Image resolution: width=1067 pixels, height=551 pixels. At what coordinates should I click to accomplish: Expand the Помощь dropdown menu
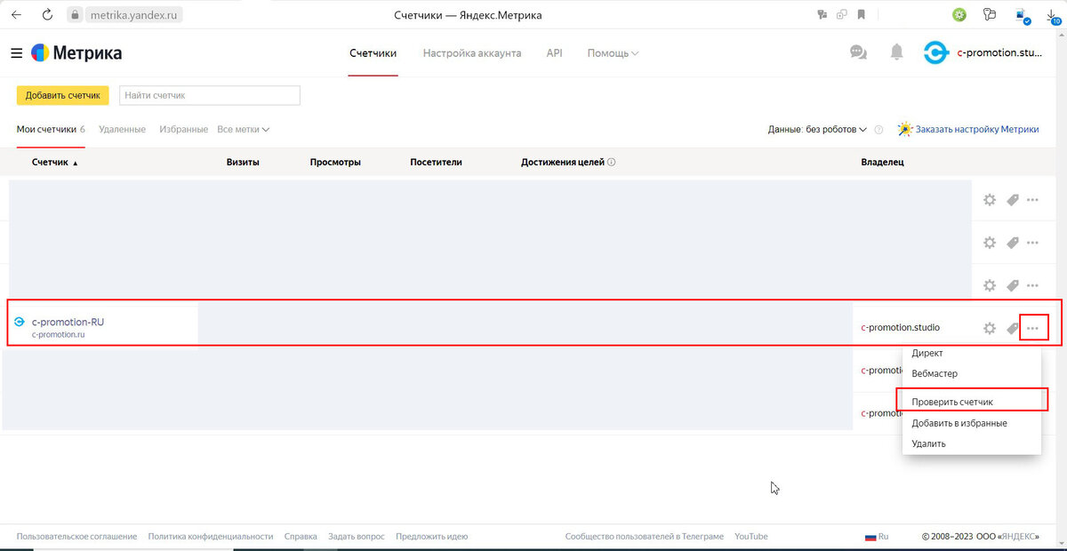tap(613, 53)
